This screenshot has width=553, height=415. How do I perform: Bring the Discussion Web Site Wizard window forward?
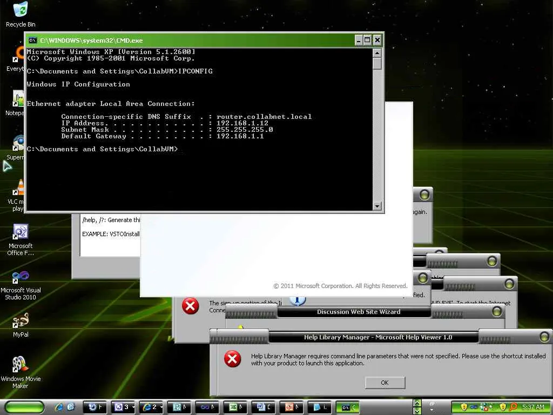(359, 312)
